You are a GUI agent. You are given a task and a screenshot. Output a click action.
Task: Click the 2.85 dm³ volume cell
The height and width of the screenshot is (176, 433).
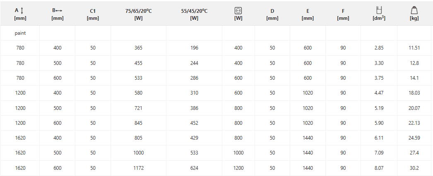tap(378, 48)
